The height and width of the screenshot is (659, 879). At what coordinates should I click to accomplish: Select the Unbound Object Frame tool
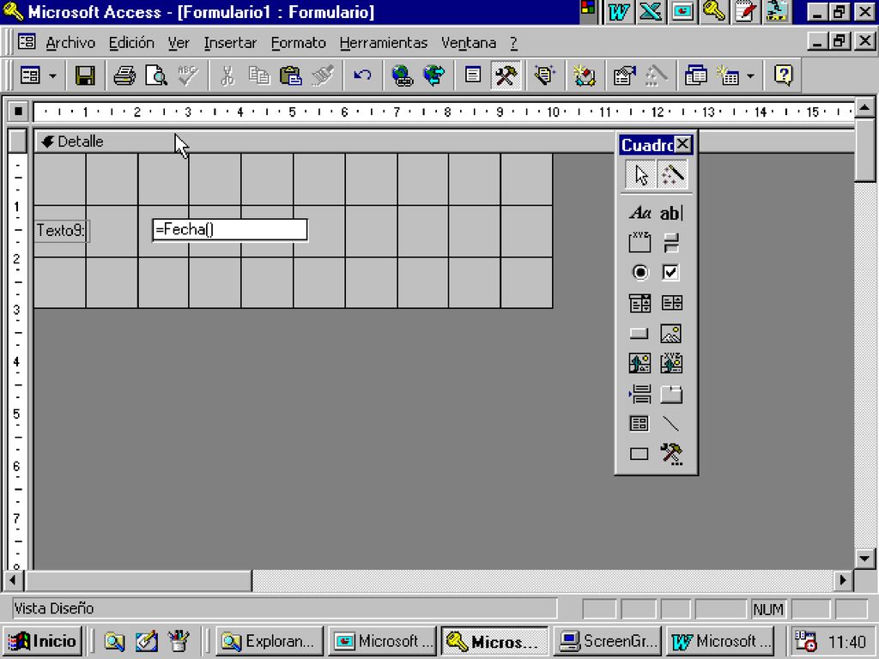(x=640, y=363)
